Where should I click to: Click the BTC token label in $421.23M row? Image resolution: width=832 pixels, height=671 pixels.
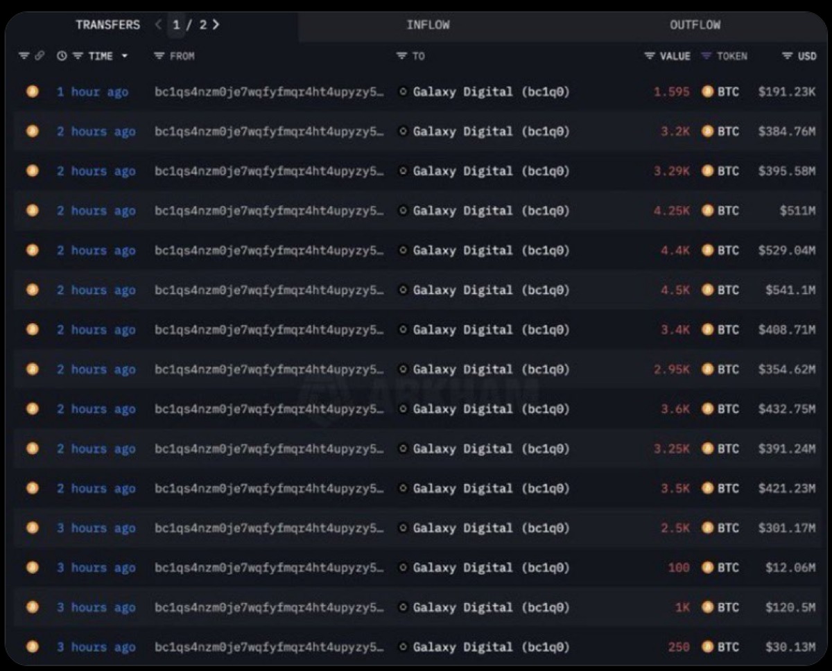728,488
